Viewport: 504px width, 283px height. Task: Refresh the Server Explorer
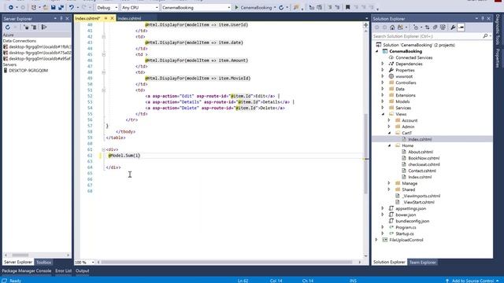pyautogui.click(x=8, y=28)
